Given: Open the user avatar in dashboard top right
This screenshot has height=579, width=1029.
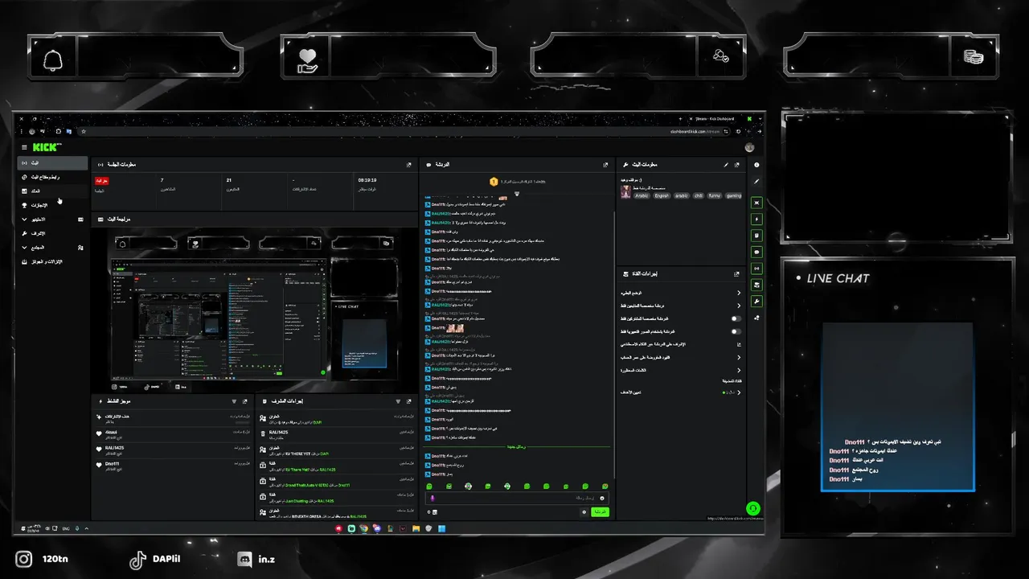Looking at the screenshot, I should (750, 147).
